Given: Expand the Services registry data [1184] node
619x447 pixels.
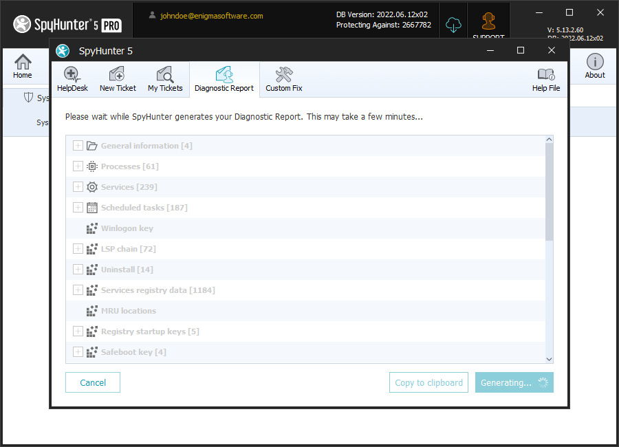Looking at the screenshot, I should [78, 290].
